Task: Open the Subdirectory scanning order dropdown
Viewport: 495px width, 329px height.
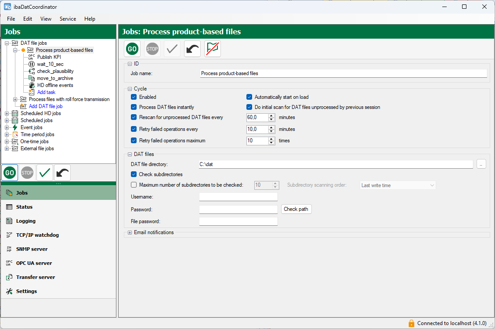Action: tap(398, 185)
